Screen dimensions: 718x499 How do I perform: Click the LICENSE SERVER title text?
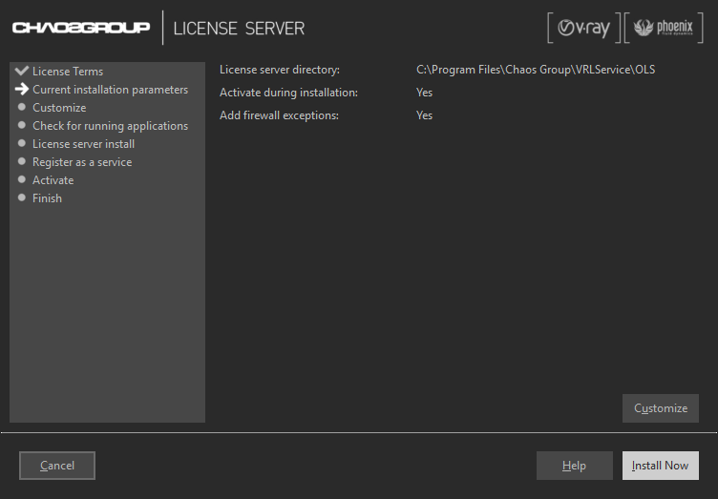(x=239, y=29)
